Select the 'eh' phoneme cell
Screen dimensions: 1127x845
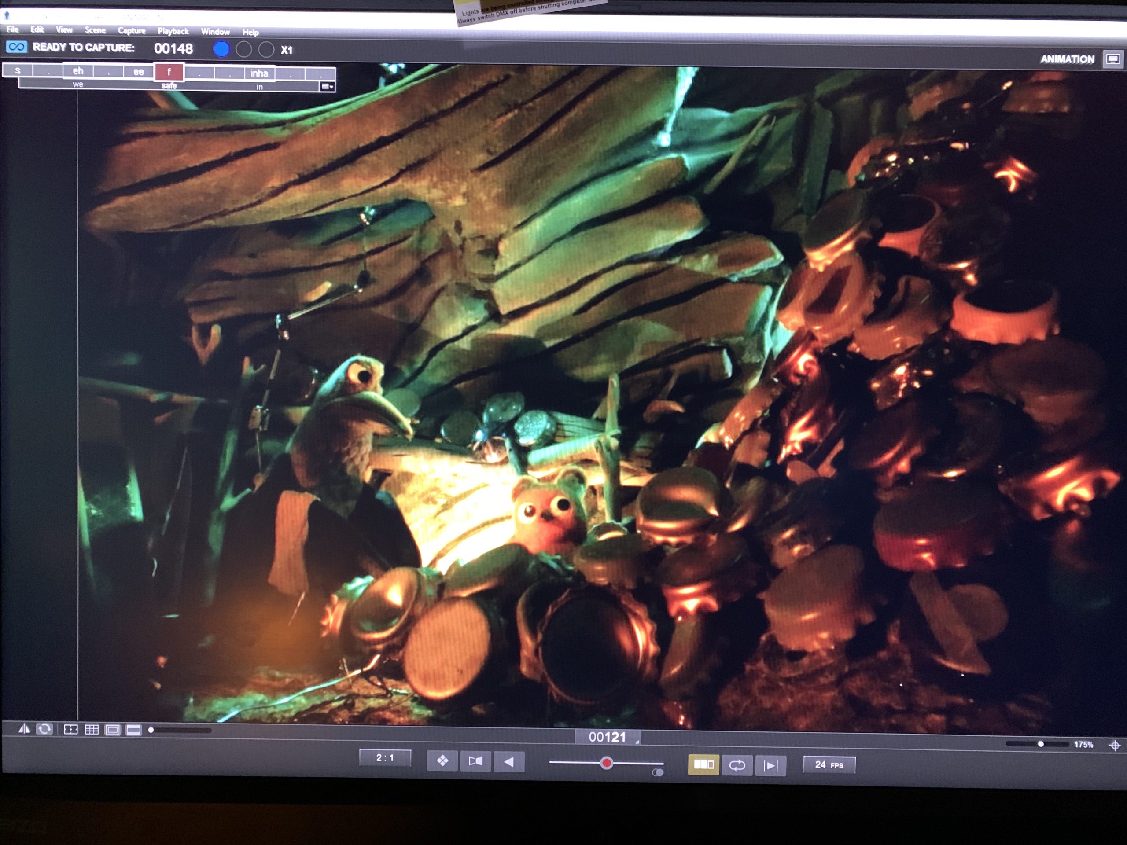point(78,71)
